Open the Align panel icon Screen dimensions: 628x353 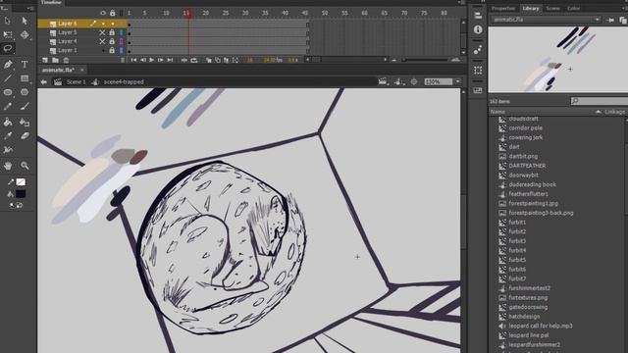(478, 16)
